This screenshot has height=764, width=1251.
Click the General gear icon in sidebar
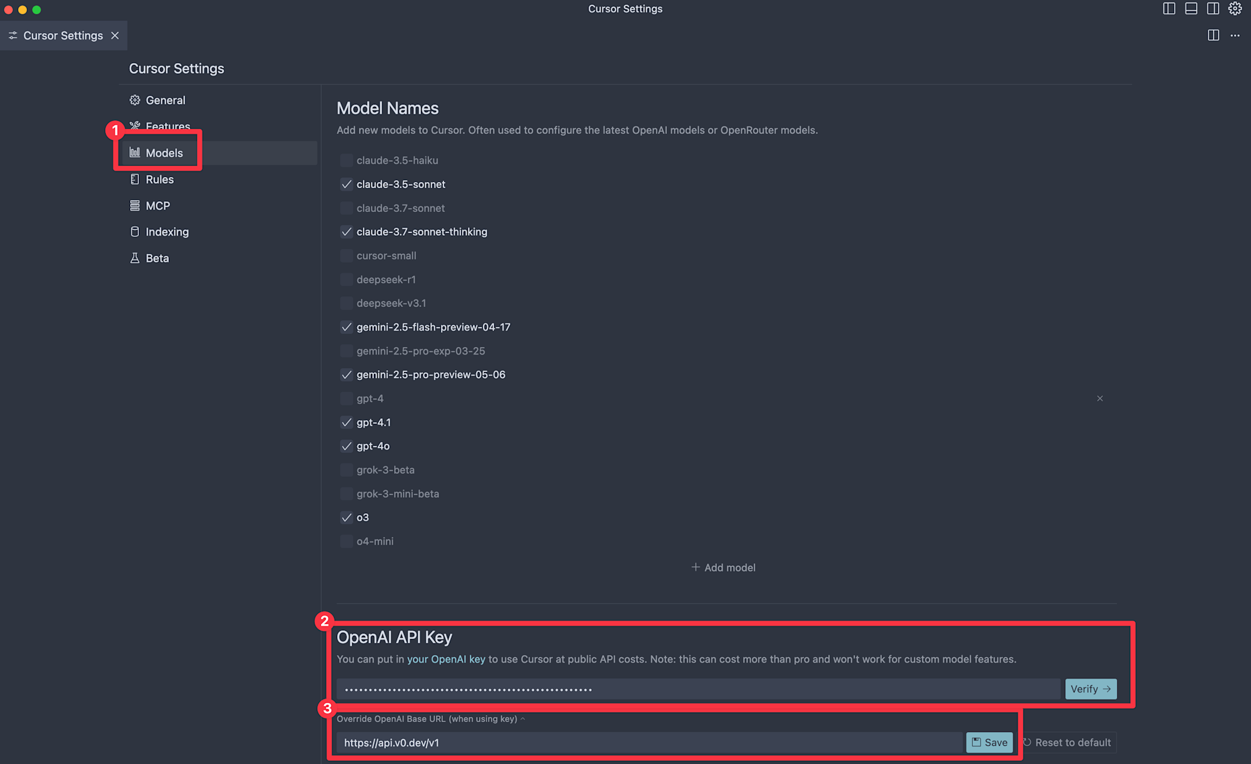[134, 100]
